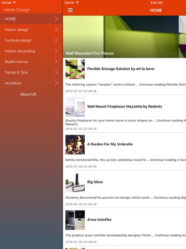The image size is (186, 249).
Task: Open Wall Mounted Fire Places banner image
Action: click(x=125, y=37)
